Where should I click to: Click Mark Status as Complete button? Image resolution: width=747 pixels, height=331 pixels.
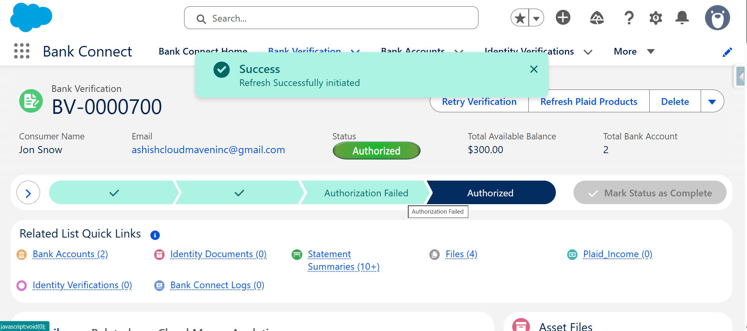(x=650, y=193)
